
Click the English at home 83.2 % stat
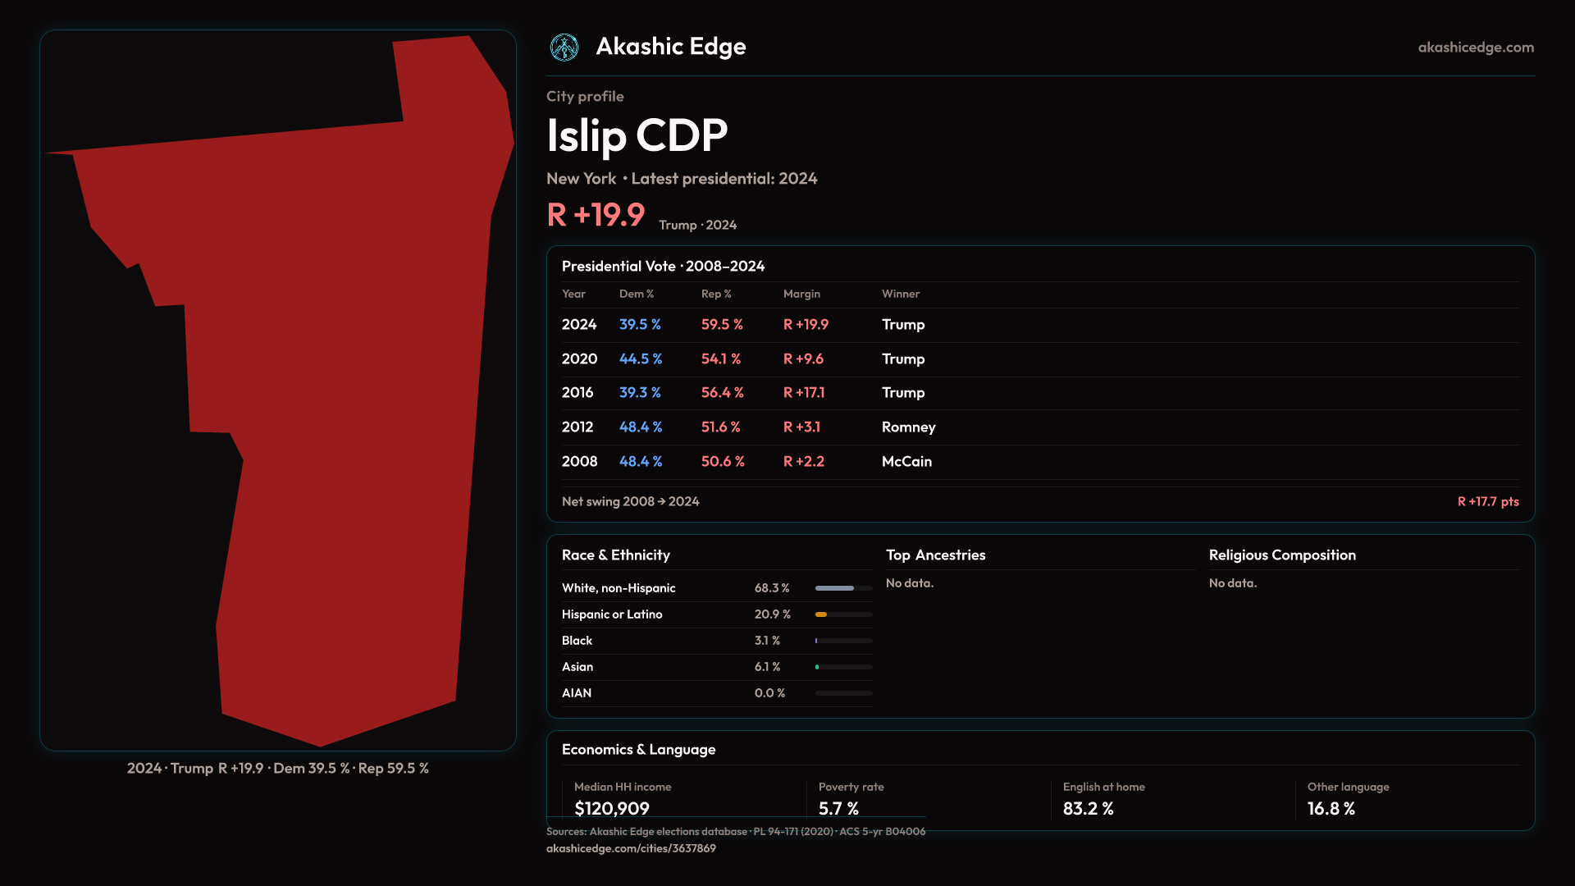(1088, 808)
